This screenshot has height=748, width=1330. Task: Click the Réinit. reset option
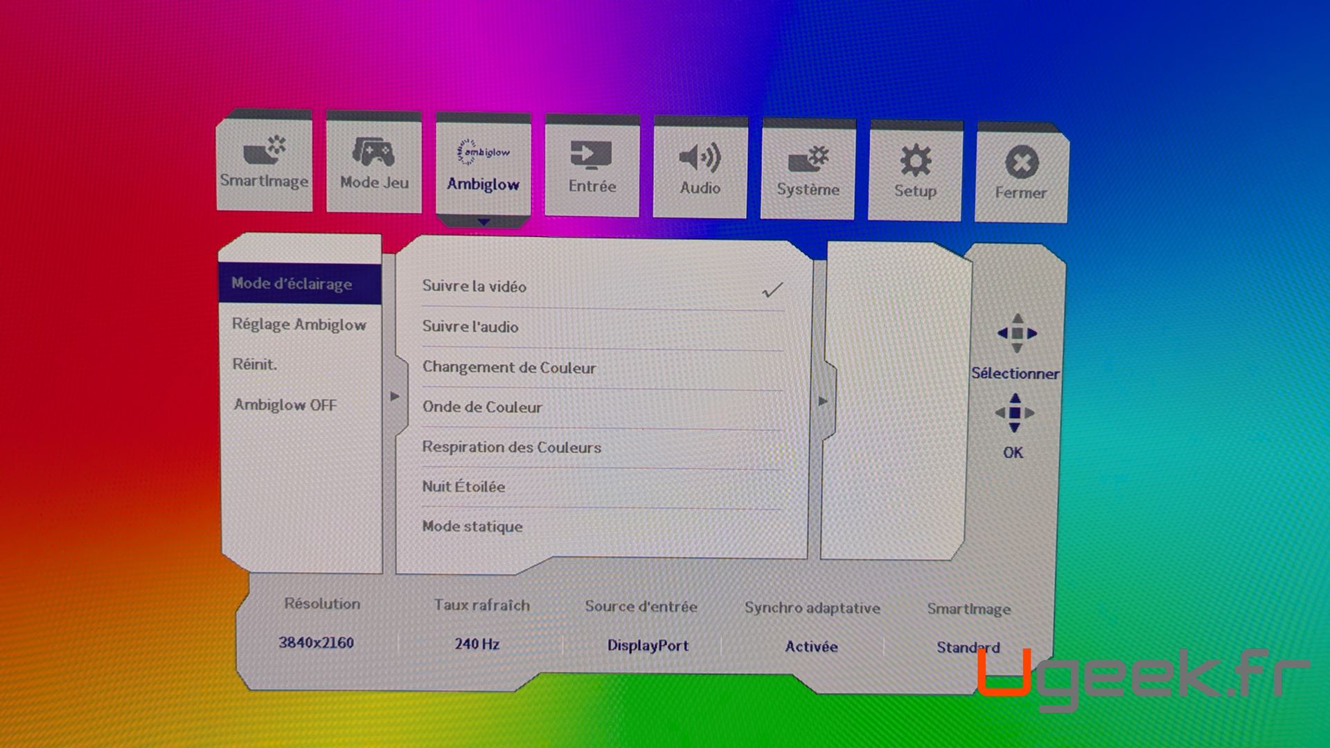coord(254,364)
